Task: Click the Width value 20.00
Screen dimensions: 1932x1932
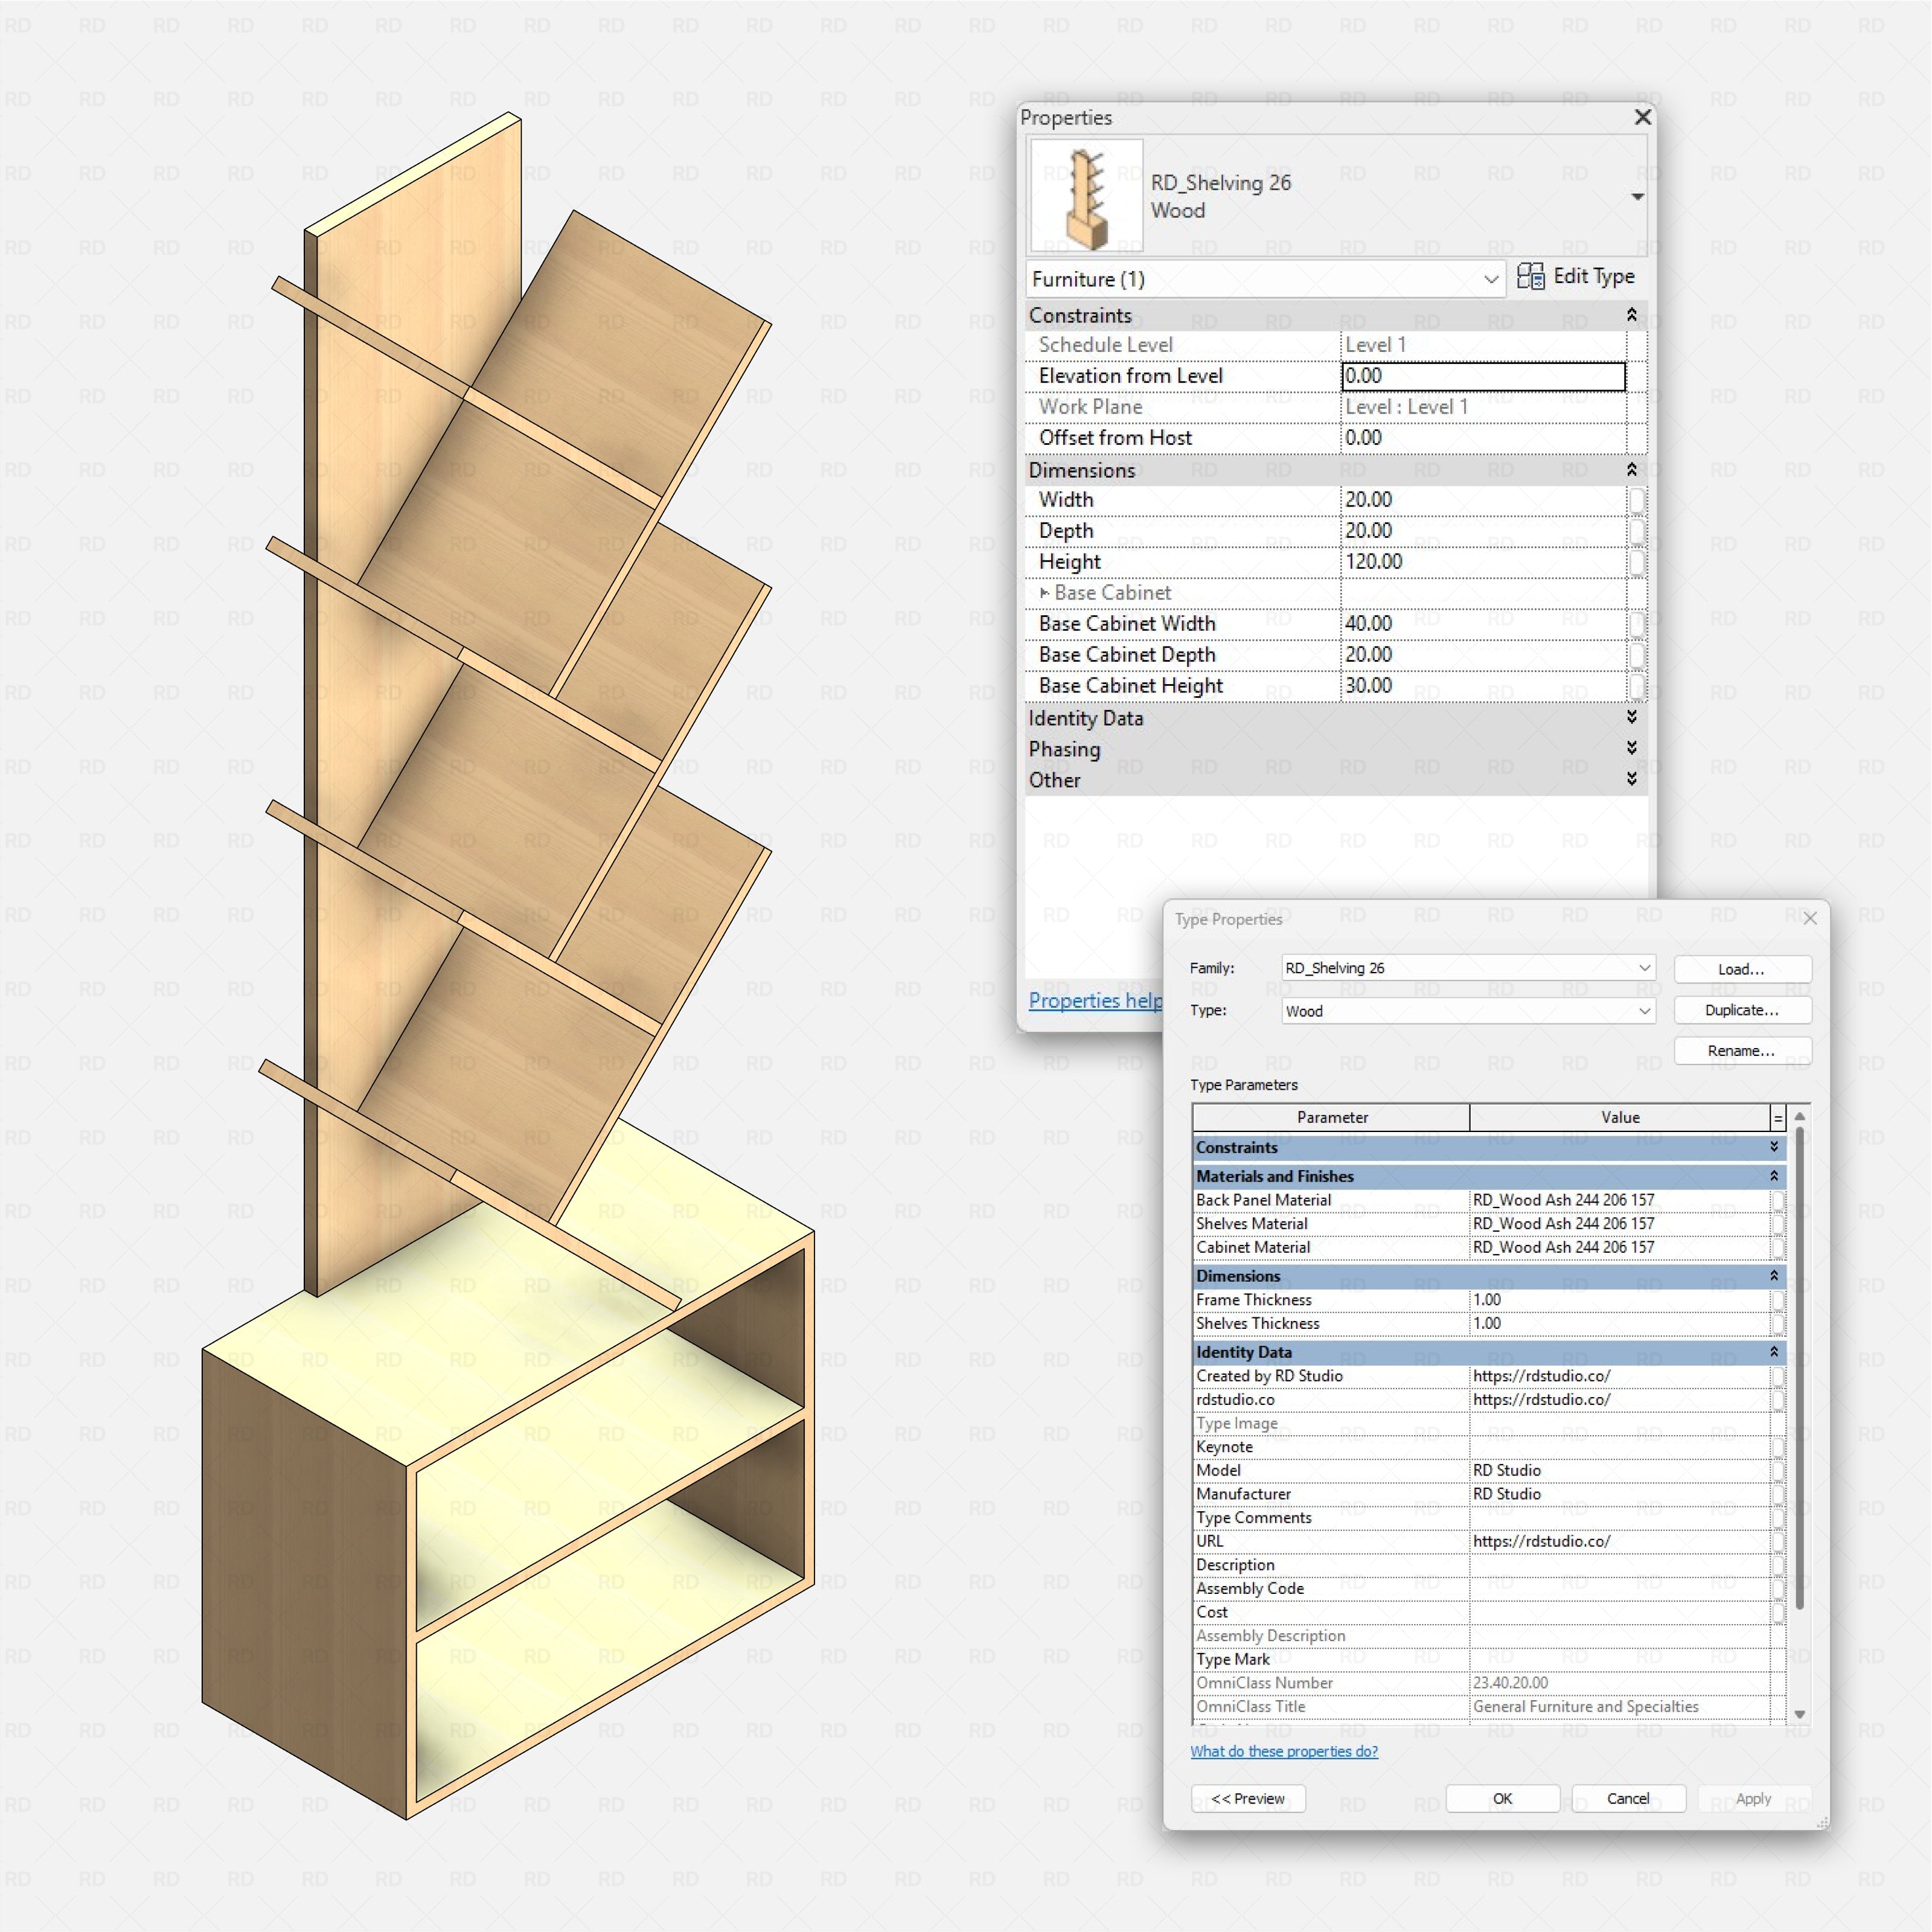Action: click(x=1483, y=500)
